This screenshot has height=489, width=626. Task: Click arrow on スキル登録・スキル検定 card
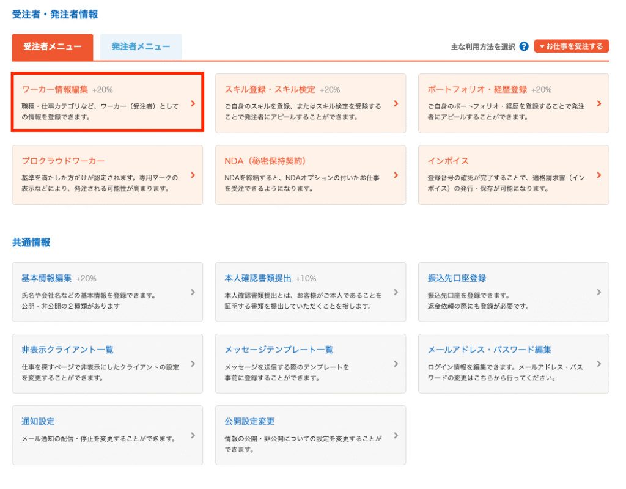coord(396,103)
